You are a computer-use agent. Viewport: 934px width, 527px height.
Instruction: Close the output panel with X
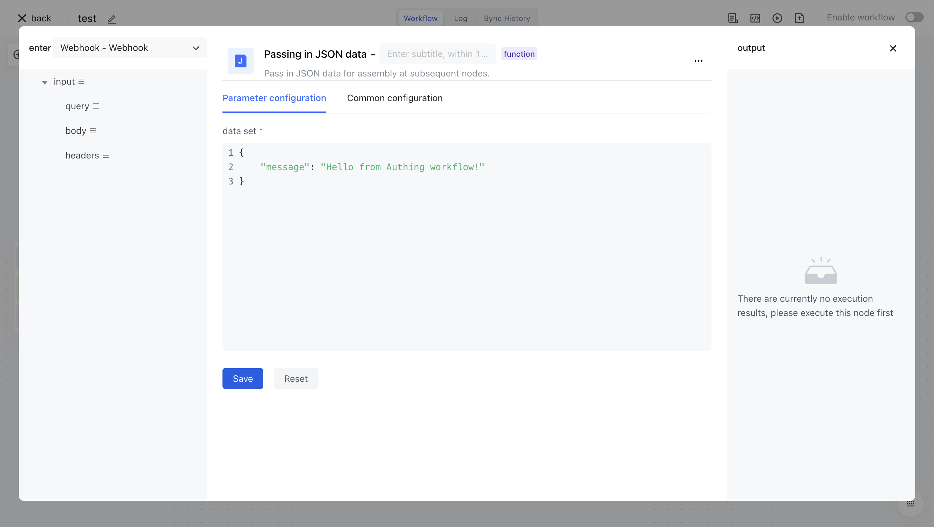pos(893,48)
